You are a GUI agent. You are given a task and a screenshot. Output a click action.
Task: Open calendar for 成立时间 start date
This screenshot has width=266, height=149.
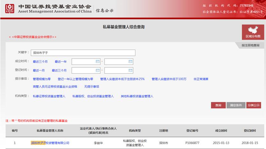point(97,61)
